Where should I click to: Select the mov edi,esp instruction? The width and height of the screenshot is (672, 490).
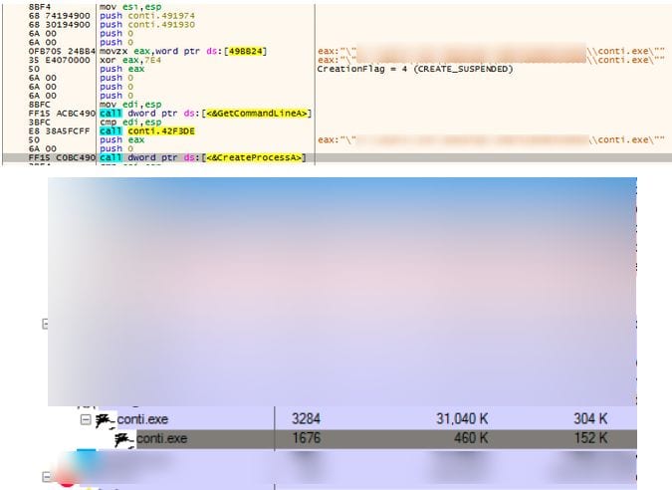[x=130, y=105]
